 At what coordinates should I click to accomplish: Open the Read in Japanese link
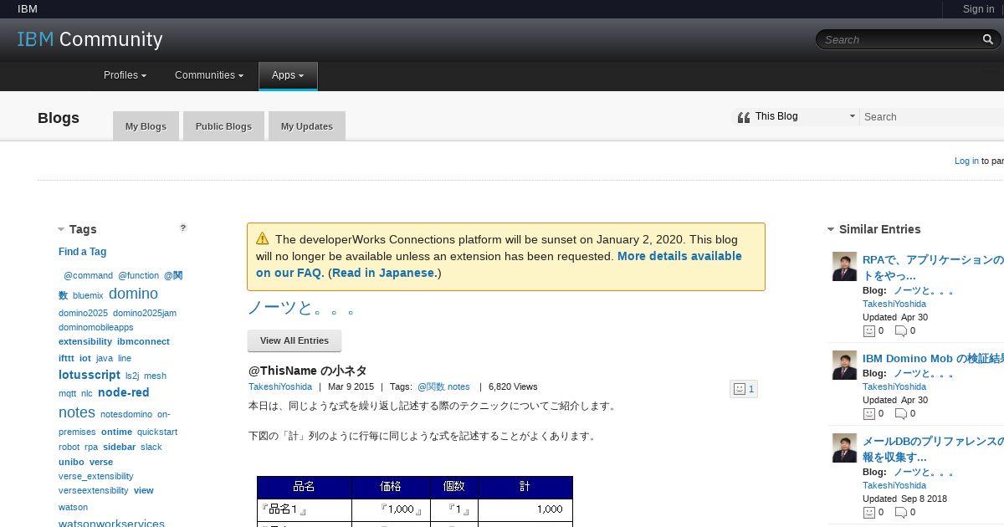pos(384,273)
